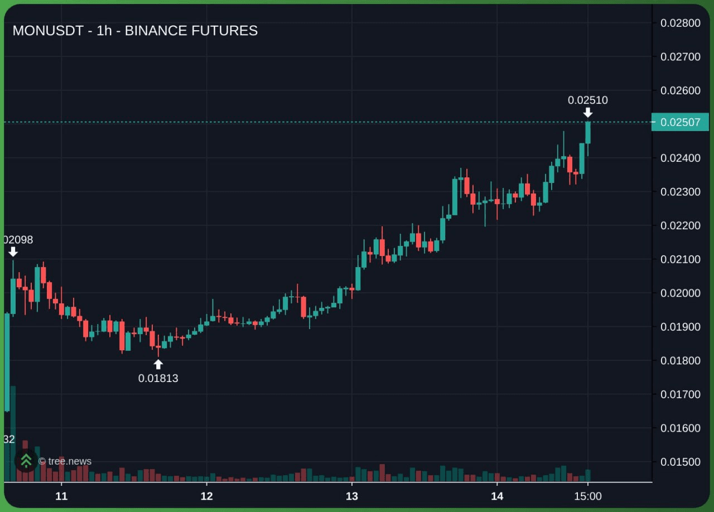
Task: Open the © tree.news watermark link
Action: click(65, 461)
